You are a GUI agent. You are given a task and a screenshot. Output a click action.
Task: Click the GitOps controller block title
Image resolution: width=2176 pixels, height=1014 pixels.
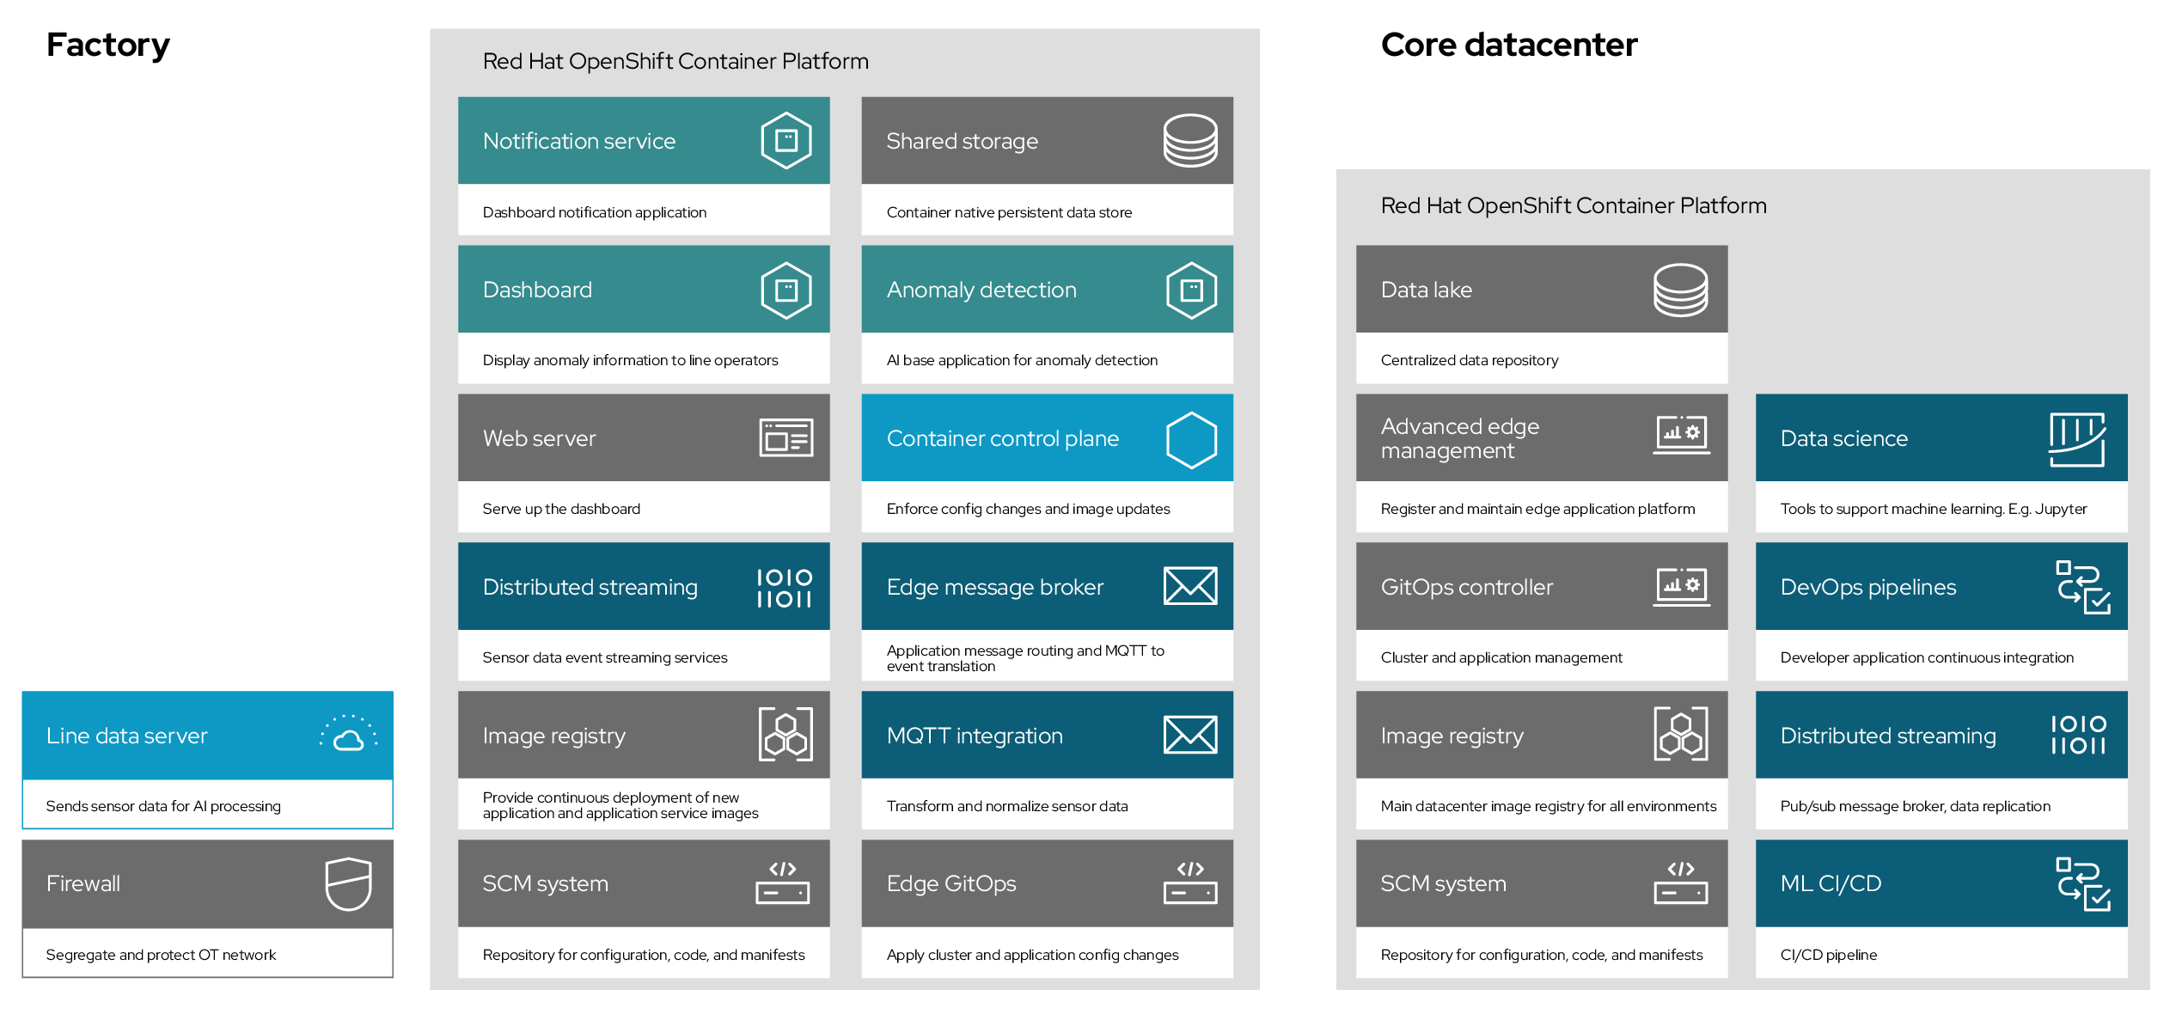[x=1466, y=587]
